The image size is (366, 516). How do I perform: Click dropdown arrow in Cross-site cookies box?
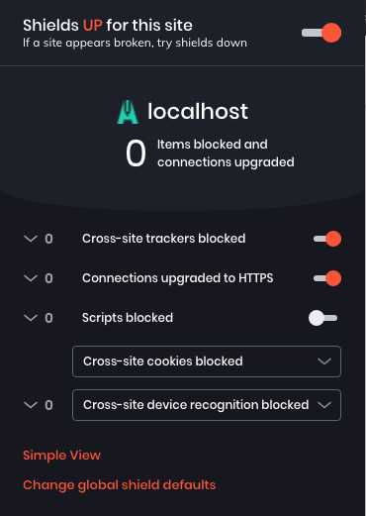point(324,361)
